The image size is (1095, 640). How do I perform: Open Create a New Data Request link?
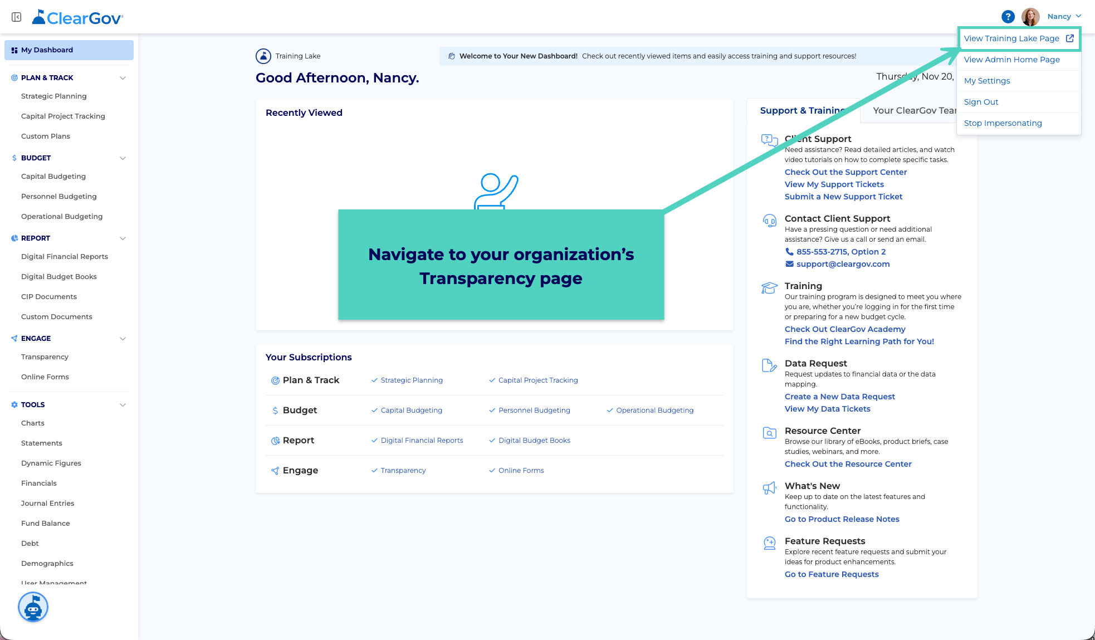[x=840, y=397]
